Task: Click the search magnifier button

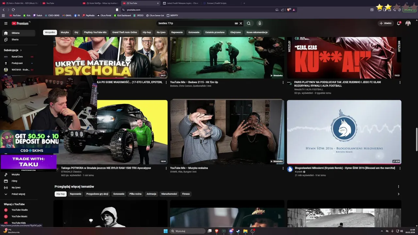Action: (x=249, y=23)
